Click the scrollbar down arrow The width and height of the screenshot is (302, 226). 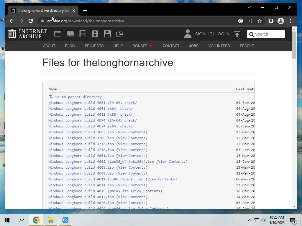click(294, 206)
